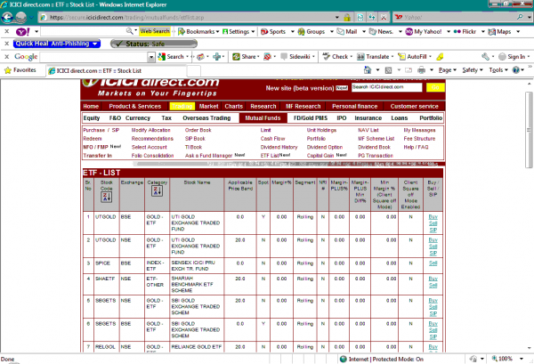Click the yellow Go button beside site search
The height and width of the screenshot is (364, 534).
coord(435,87)
